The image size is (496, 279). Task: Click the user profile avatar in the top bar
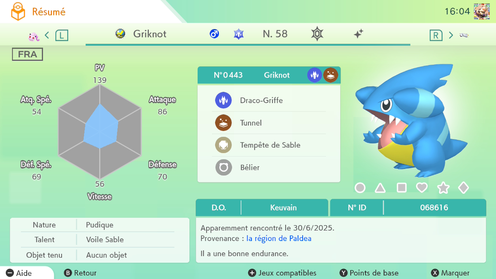click(482, 12)
